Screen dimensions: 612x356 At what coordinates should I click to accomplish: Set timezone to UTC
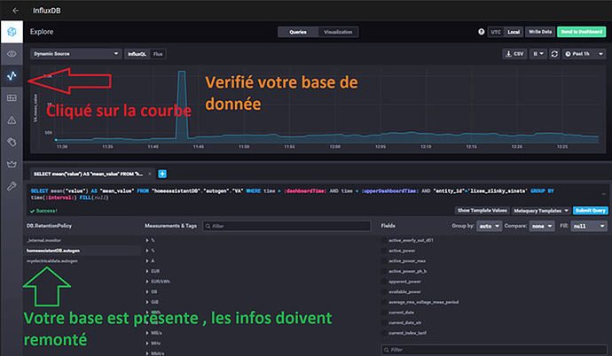[496, 32]
